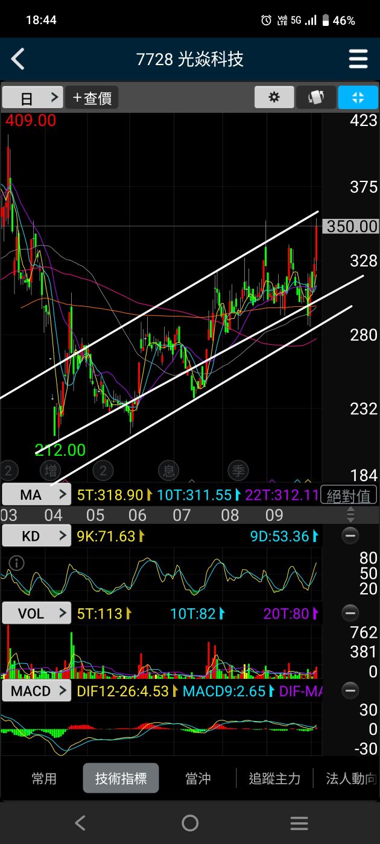Tap the 季 quarterly marker on chart
380x844 pixels.
pos(238,470)
